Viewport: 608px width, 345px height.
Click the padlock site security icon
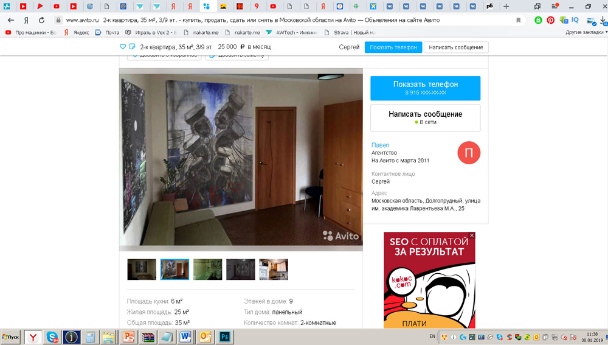tap(58, 20)
